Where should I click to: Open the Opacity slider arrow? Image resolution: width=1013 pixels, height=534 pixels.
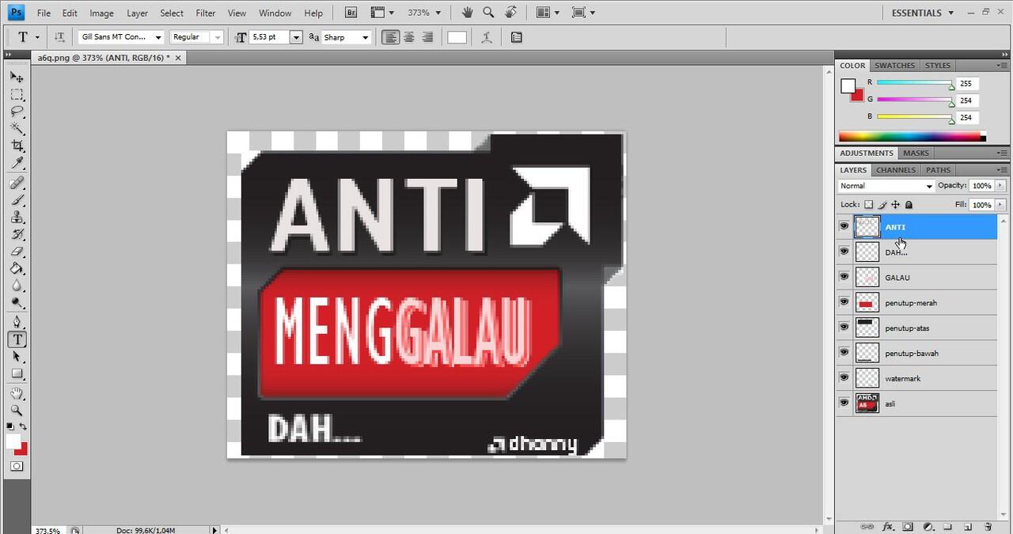tap(1000, 186)
